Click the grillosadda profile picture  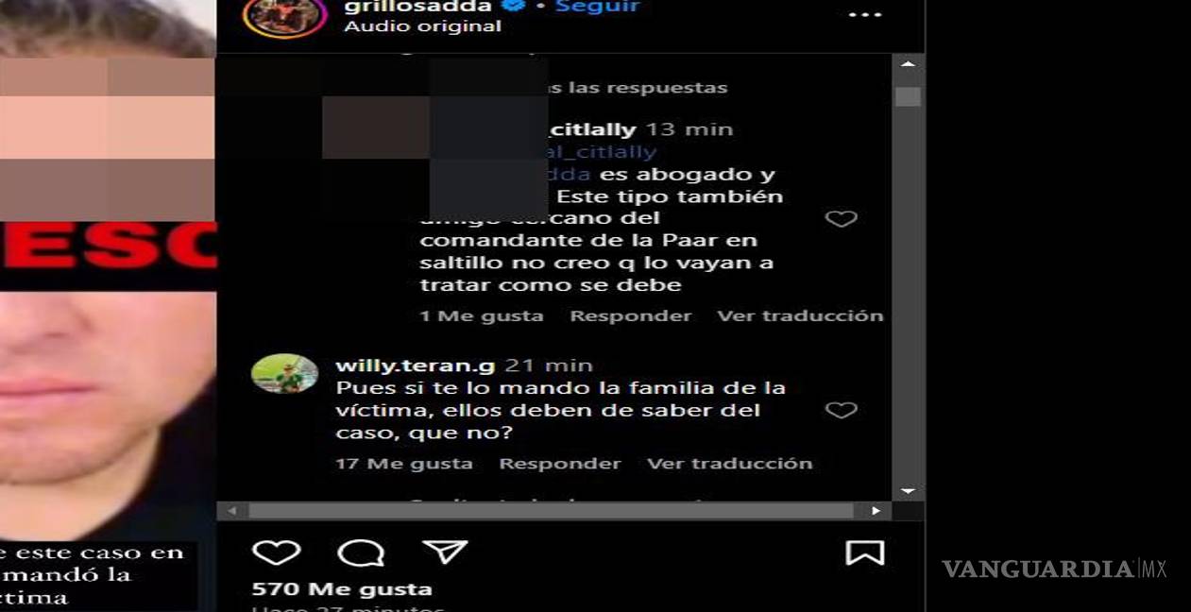pyautogui.click(x=285, y=16)
